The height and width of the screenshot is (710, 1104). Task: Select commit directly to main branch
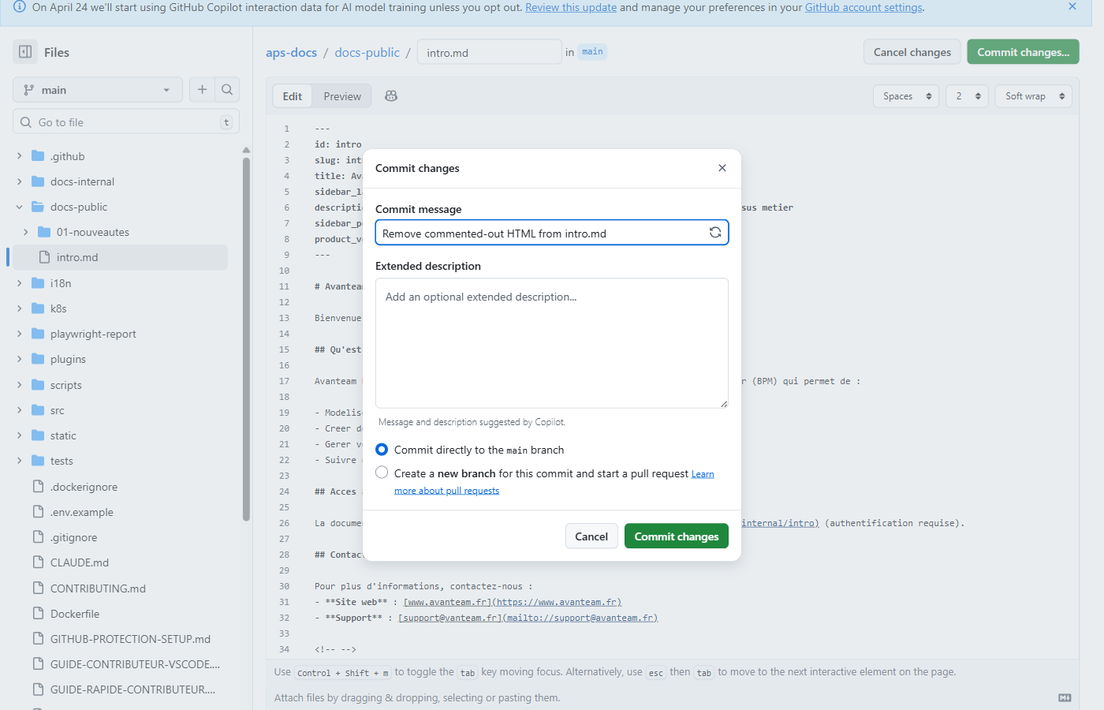tap(382, 449)
